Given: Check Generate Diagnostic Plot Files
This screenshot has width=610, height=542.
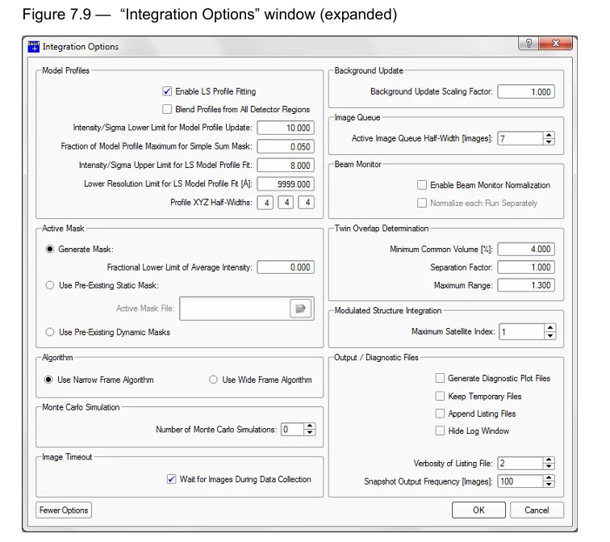Looking at the screenshot, I should 440,378.
